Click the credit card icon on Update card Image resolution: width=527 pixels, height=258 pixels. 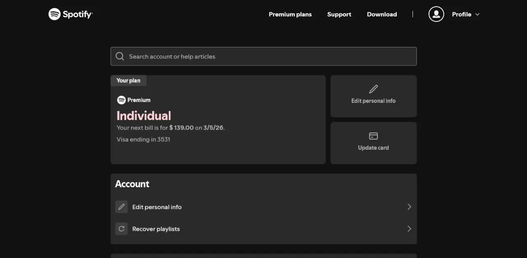pos(373,136)
